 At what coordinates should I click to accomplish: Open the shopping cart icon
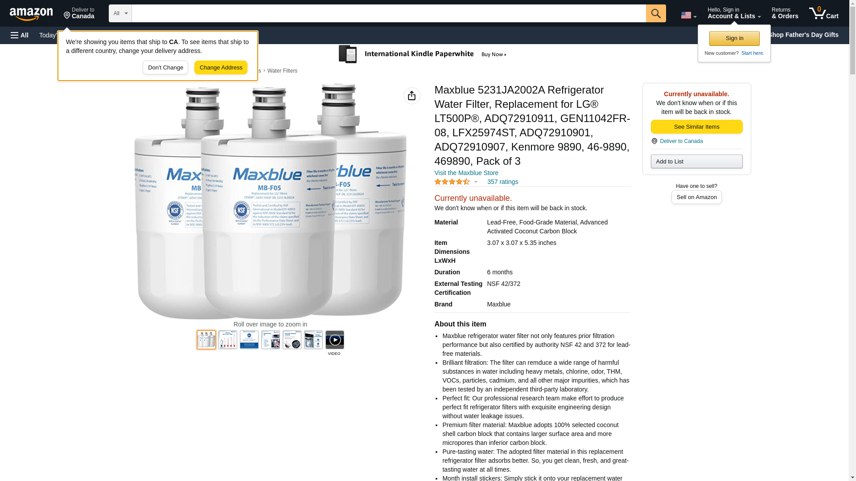(823, 13)
